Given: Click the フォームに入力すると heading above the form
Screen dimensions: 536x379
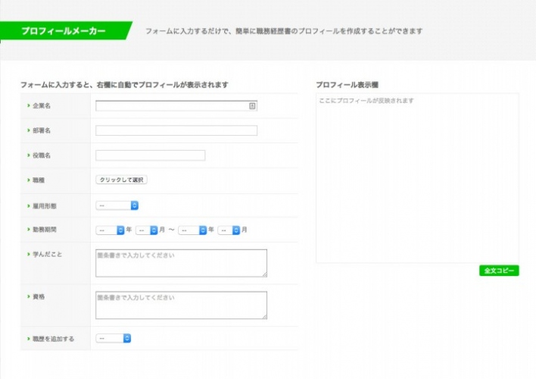Looking at the screenshot, I should coord(124,85).
